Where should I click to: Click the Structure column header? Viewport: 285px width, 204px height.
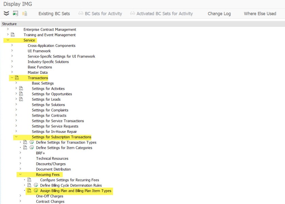pos(9,24)
